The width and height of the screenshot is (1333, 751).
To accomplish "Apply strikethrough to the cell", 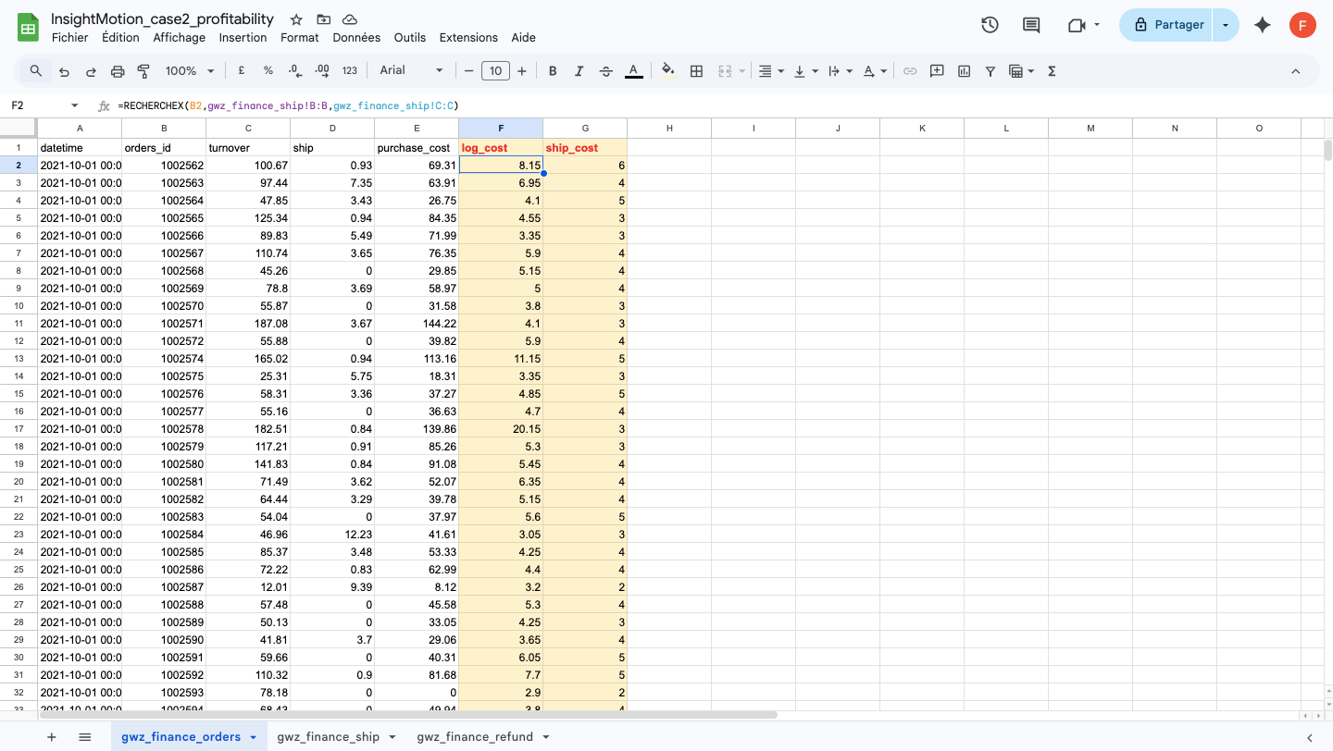I will (604, 70).
